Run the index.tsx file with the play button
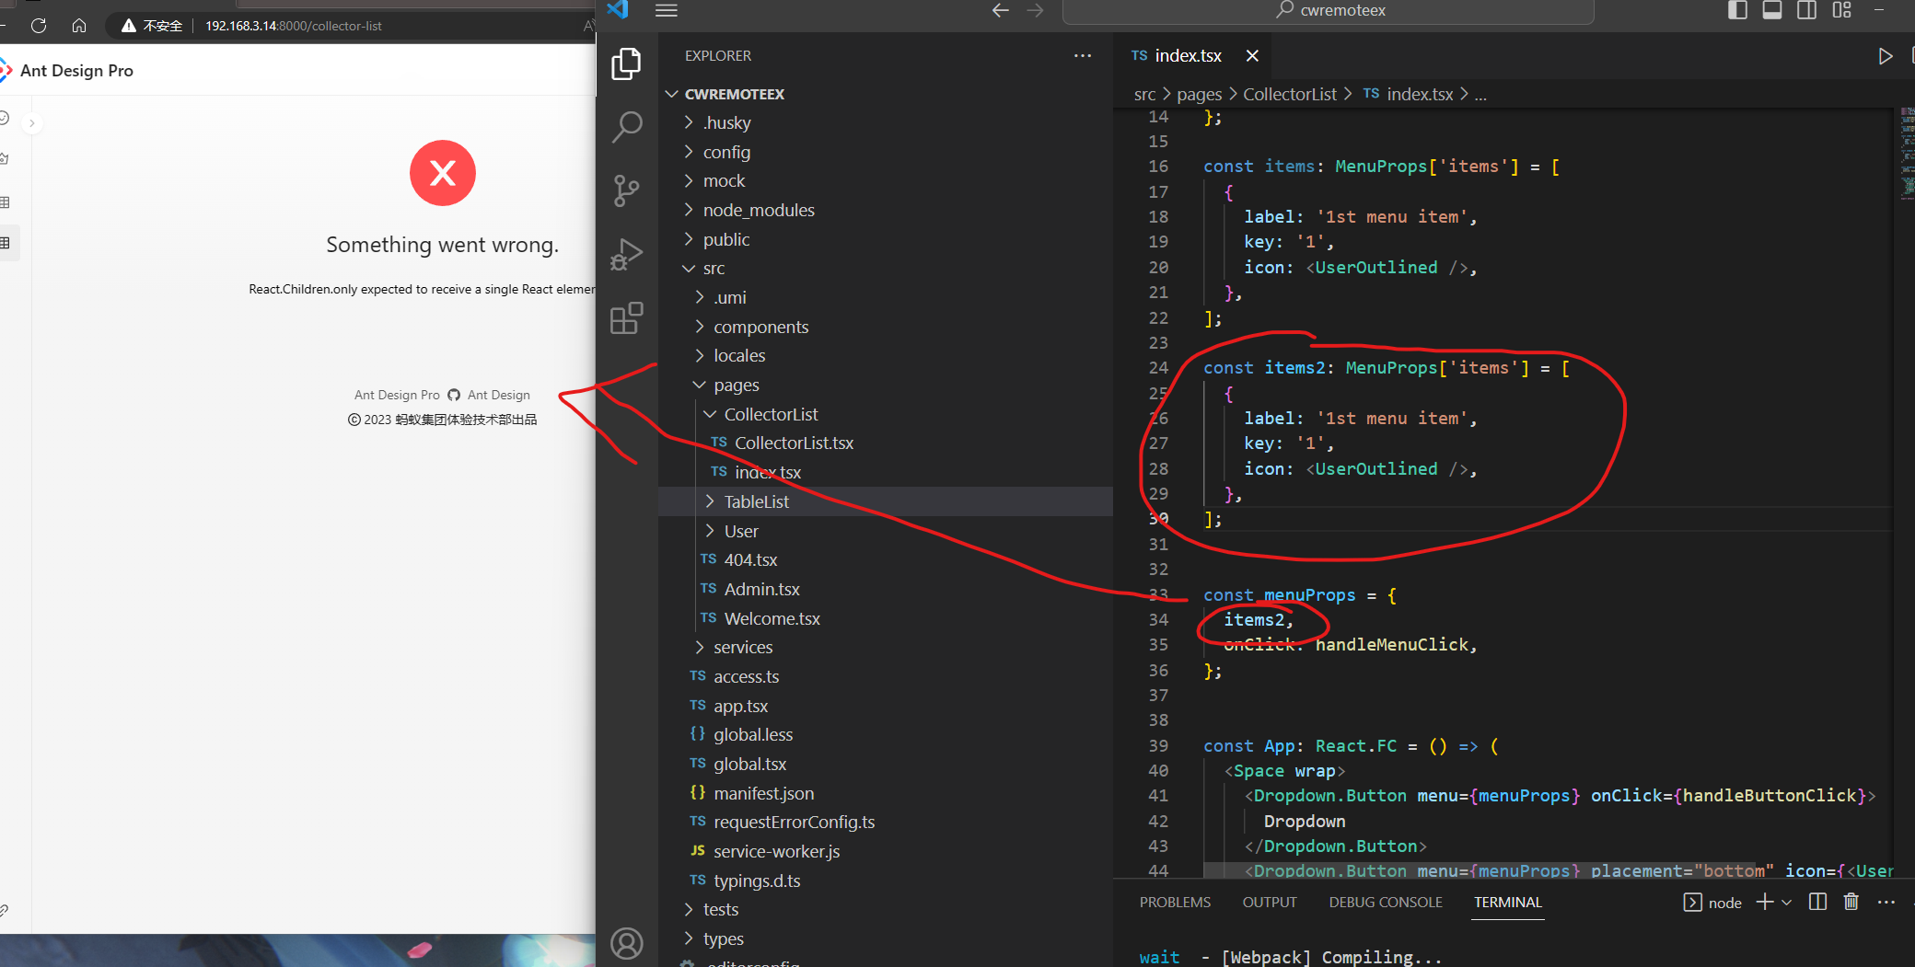The width and height of the screenshot is (1915, 967). [x=1885, y=55]
